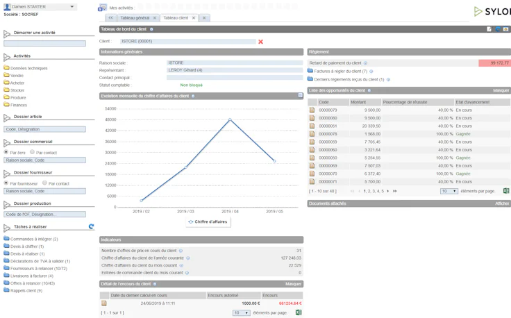The width and height of the screenshot is (511, 318).
Task: Jump to last page of opportunities list
Action: (x=394, y=191)
